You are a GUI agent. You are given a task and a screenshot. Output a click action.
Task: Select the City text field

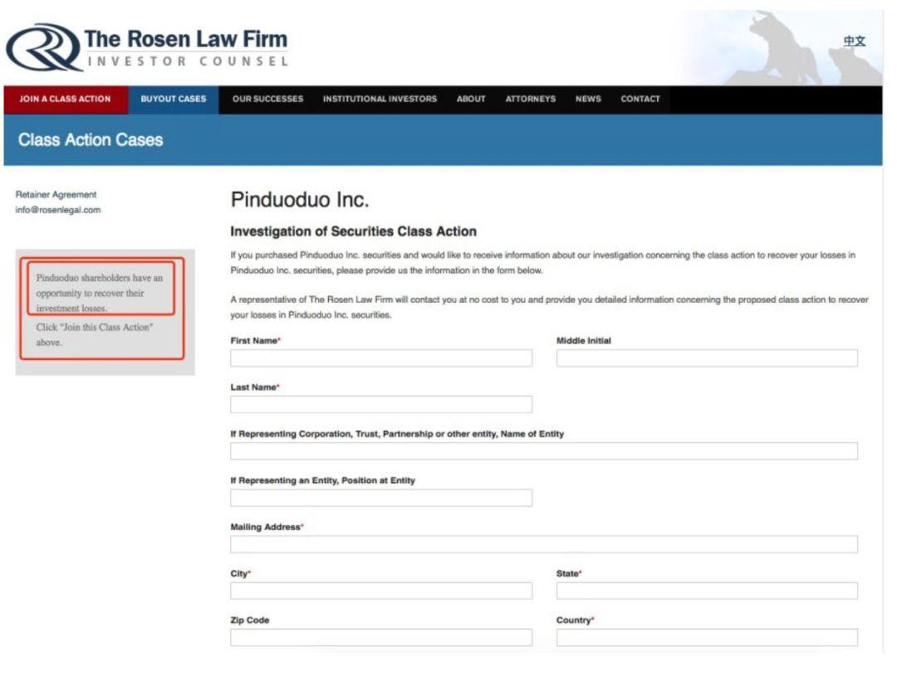click(381, 591)
